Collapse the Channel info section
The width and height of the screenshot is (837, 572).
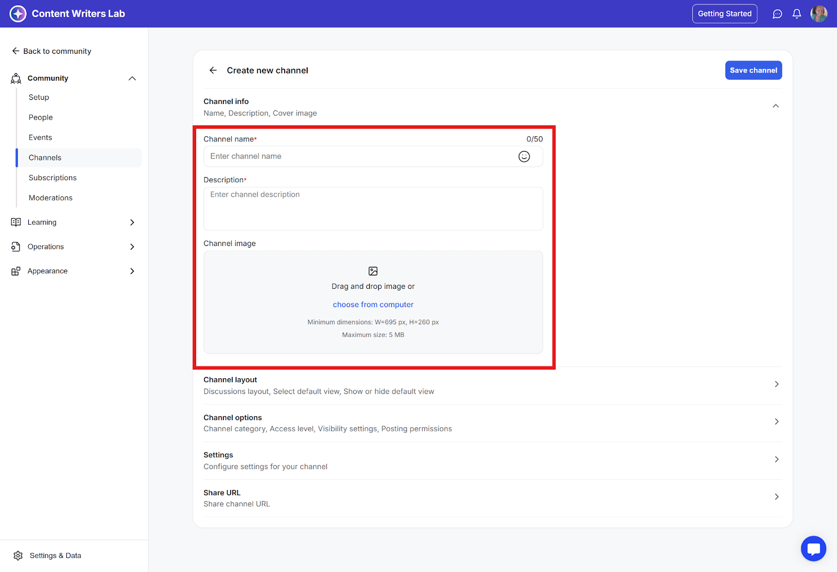click(x=775, y=106)
